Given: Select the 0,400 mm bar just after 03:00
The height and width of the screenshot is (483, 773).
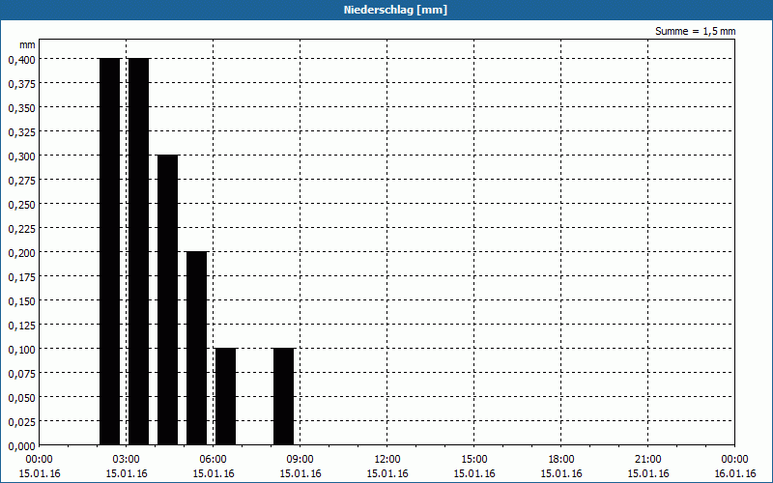Looking at the screenshot, I should click(138, 252).
